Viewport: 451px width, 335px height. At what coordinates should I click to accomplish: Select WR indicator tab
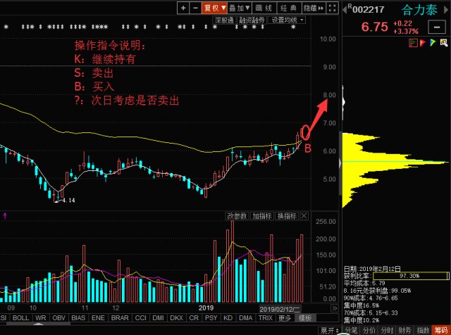[41, 318]
